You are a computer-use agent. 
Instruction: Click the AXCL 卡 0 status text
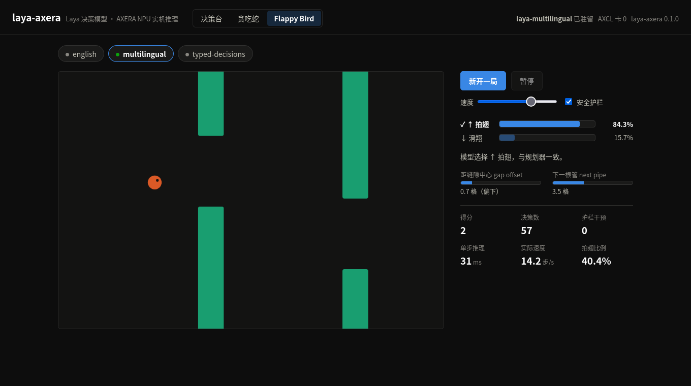click(x=612, y=19)
